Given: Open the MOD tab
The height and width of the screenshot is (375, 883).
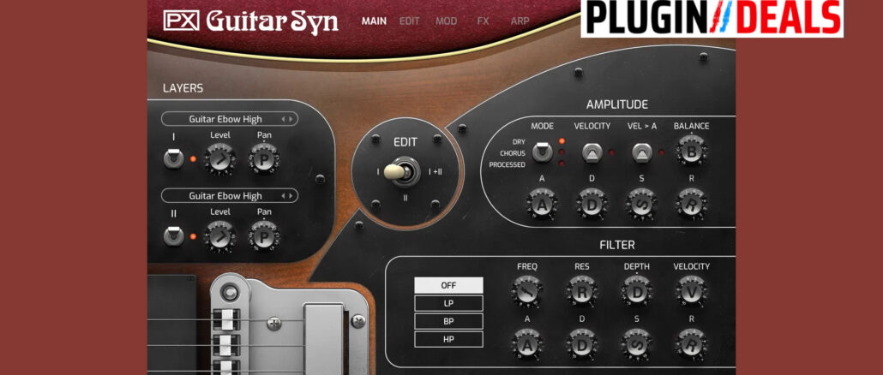Looking at the screenshot, I should click(x=446, y=21).
